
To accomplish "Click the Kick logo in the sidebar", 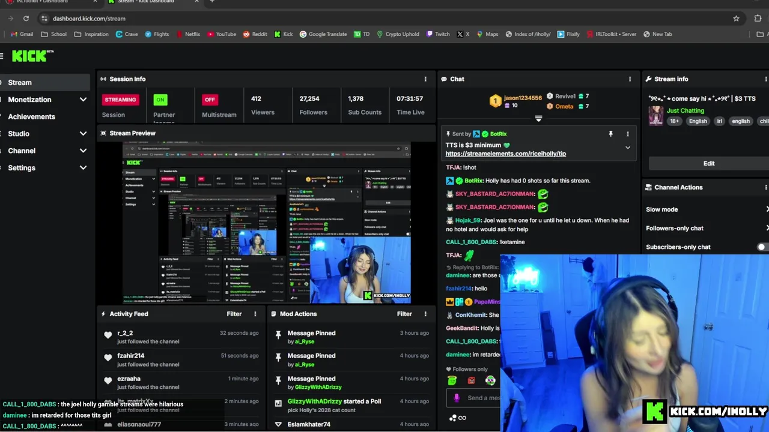I will [x=32, y=56].
